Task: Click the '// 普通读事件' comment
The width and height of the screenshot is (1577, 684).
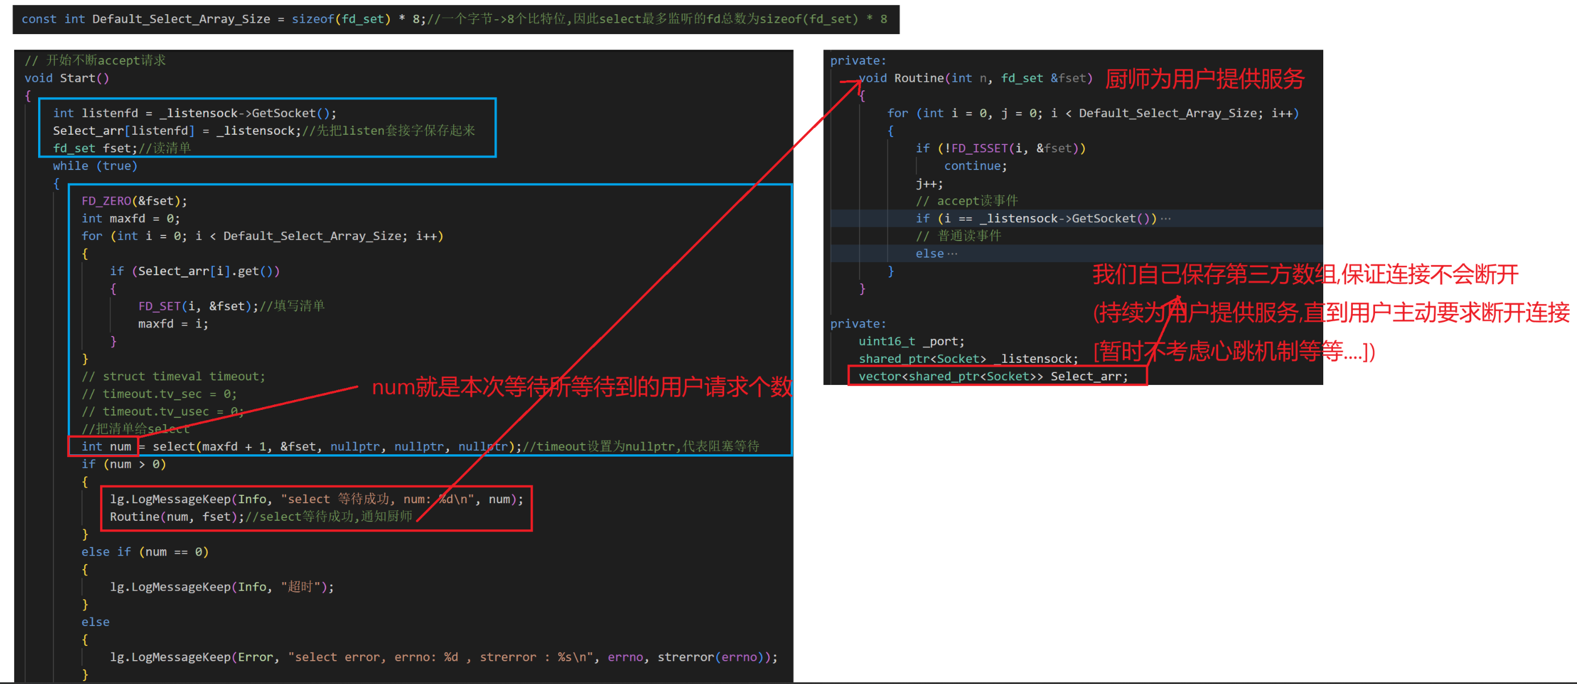Action: [958, 235]
